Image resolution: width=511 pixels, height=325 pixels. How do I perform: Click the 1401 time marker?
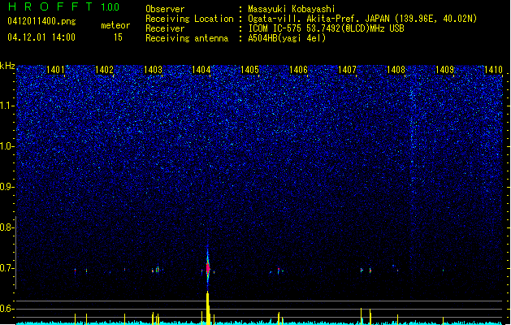[x=55, y=70]
